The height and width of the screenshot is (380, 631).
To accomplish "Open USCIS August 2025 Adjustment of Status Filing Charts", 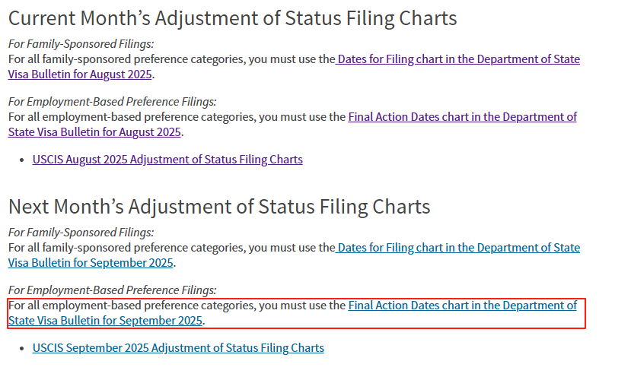I will 167,160.
